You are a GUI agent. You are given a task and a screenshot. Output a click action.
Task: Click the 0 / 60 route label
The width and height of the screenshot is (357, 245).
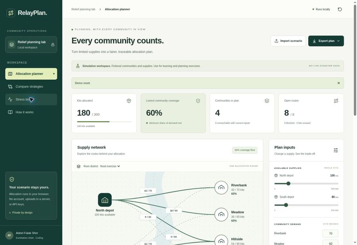[x=174, y=237]
